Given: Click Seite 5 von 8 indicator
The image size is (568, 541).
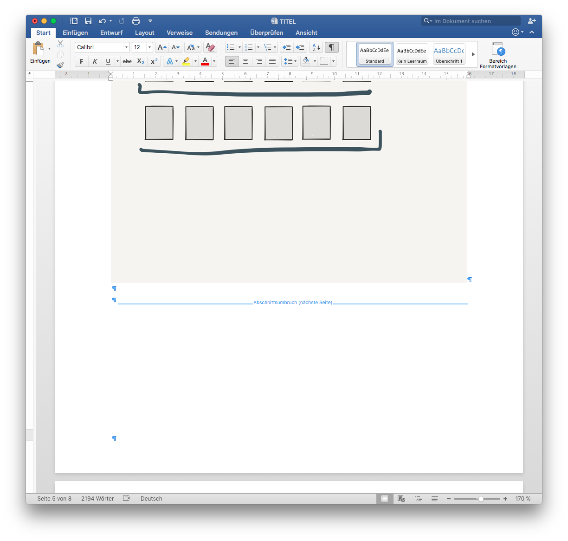Looking at the screenshot, I should click(54, 498).
